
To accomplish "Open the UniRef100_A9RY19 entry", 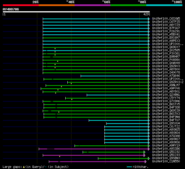I will 166,146.
